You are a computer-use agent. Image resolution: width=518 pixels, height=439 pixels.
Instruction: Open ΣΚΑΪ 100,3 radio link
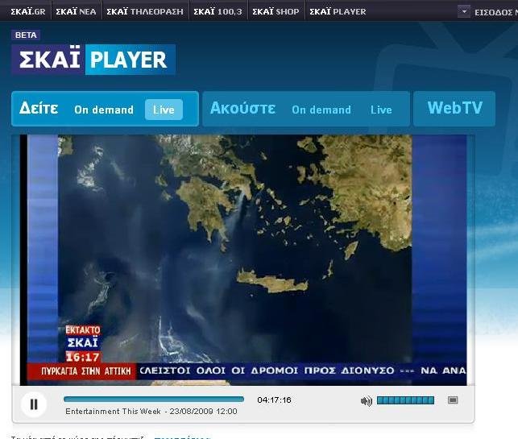[218, 11]
